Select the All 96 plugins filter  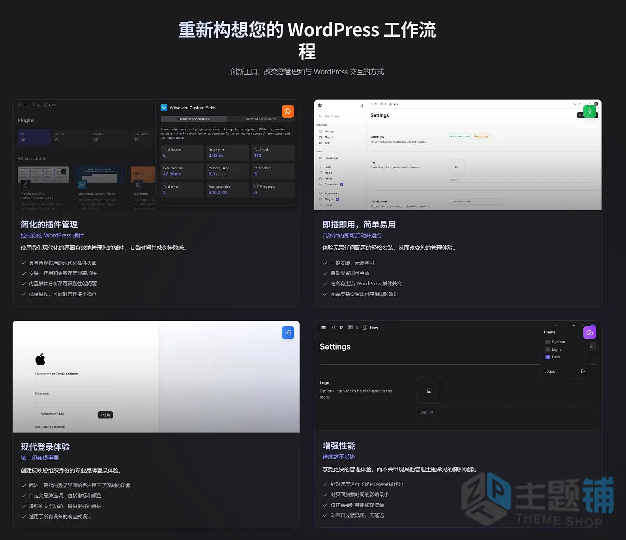click(x=34, y=137)
